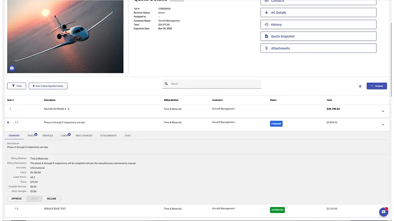Click the camera icon on the aircraft photo
Image resolution: width=394 pixels, height=221 pixels.
coord(12,68)
